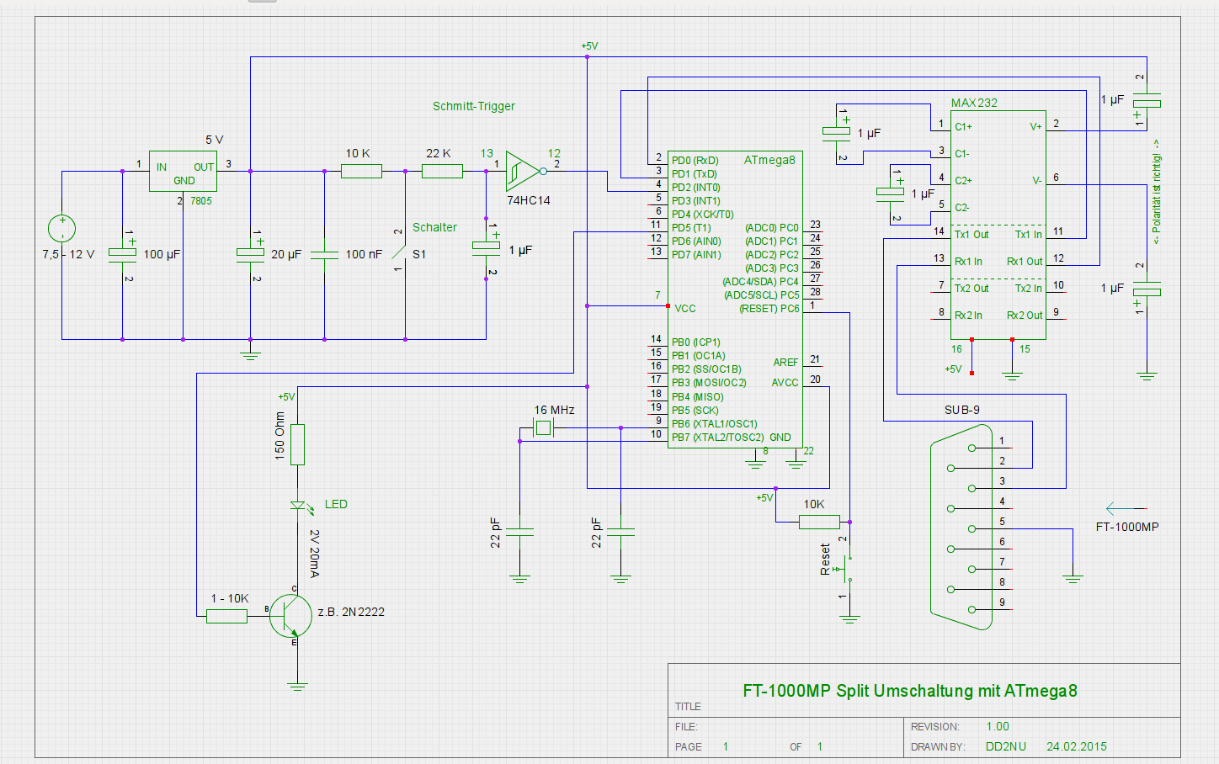Viewport: 1219px width, 764px height.
Task: Click the "VCC" pin label on ATmega8
Action: [x=685, y=309]
